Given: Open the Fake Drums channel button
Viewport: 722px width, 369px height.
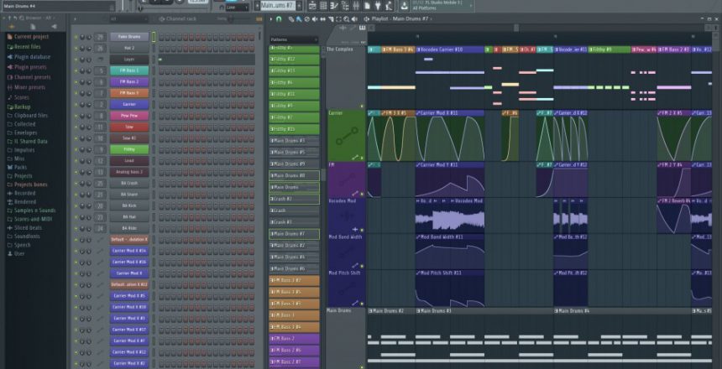Looking at the screenshot, I should 129,37.
